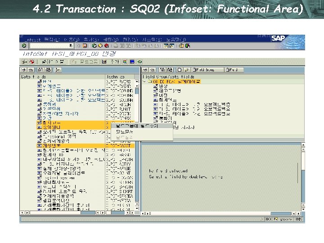Click Find icon in Field group panel toolbar
This screenshot has height=243, width=324.
[x=162, y=70]
